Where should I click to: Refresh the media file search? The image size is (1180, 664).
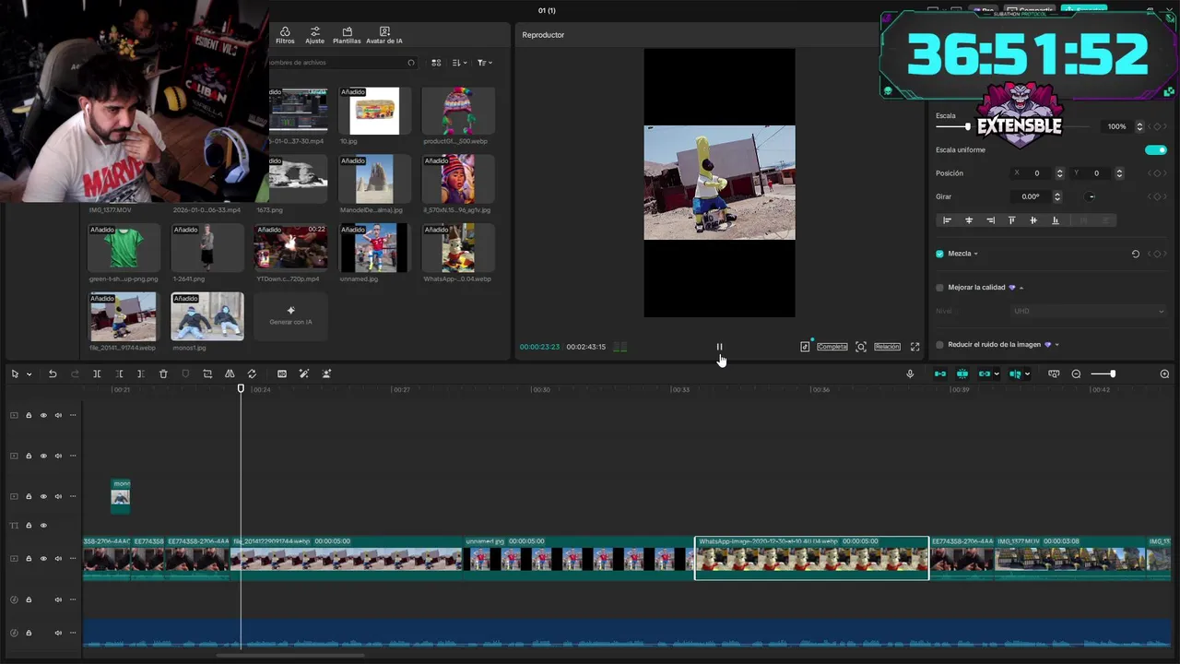[x=411, y=63]
